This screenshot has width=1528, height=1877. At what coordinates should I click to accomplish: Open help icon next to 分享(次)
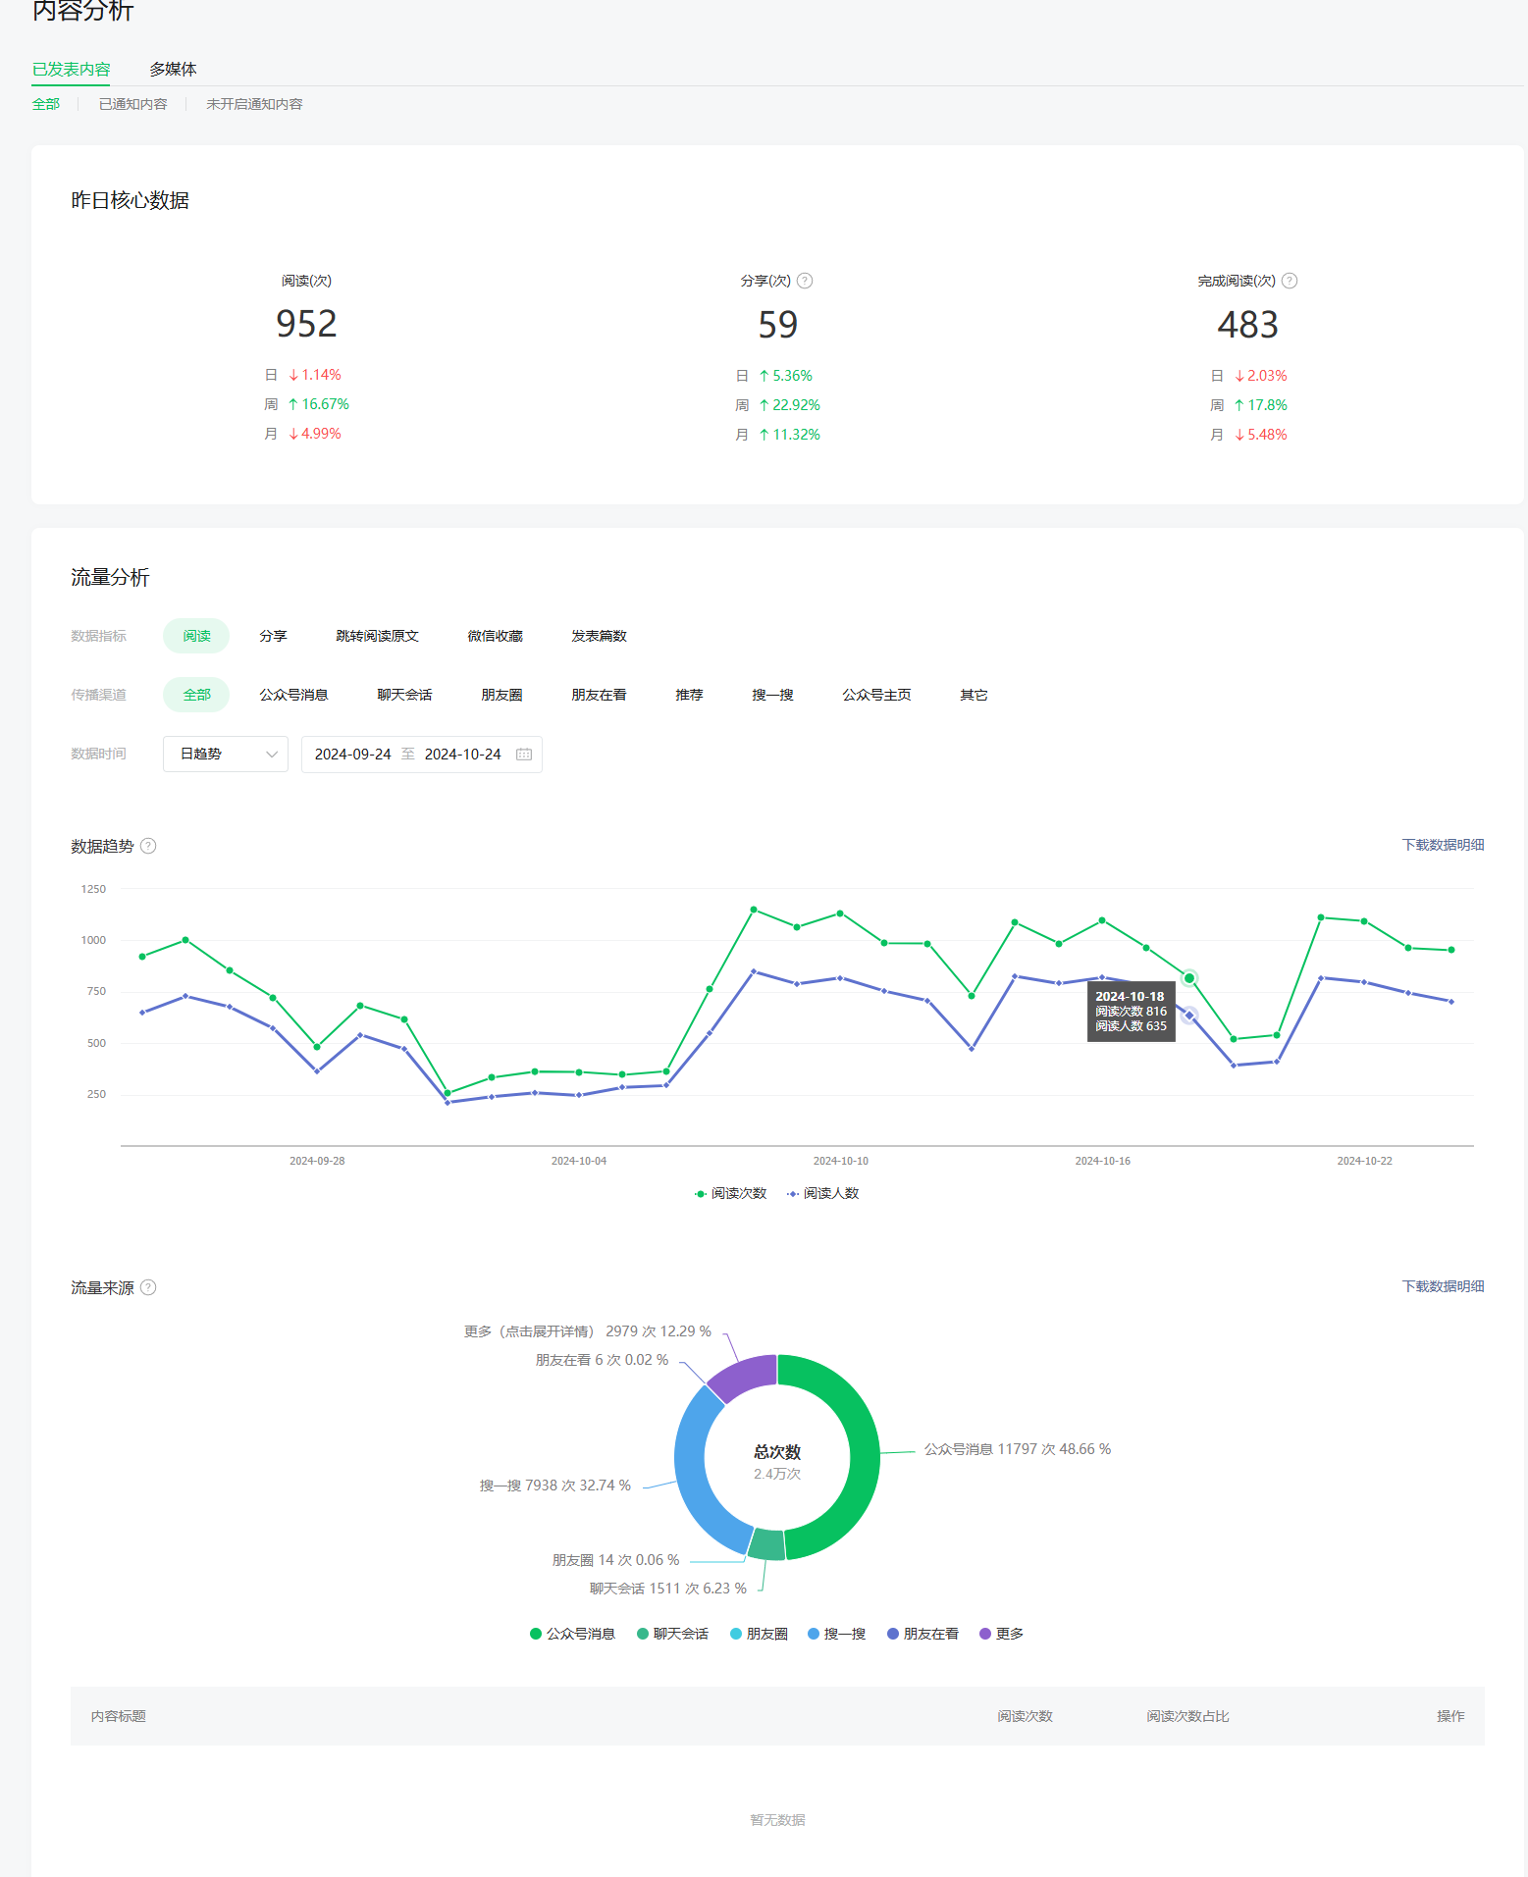[x=805, y=281]
